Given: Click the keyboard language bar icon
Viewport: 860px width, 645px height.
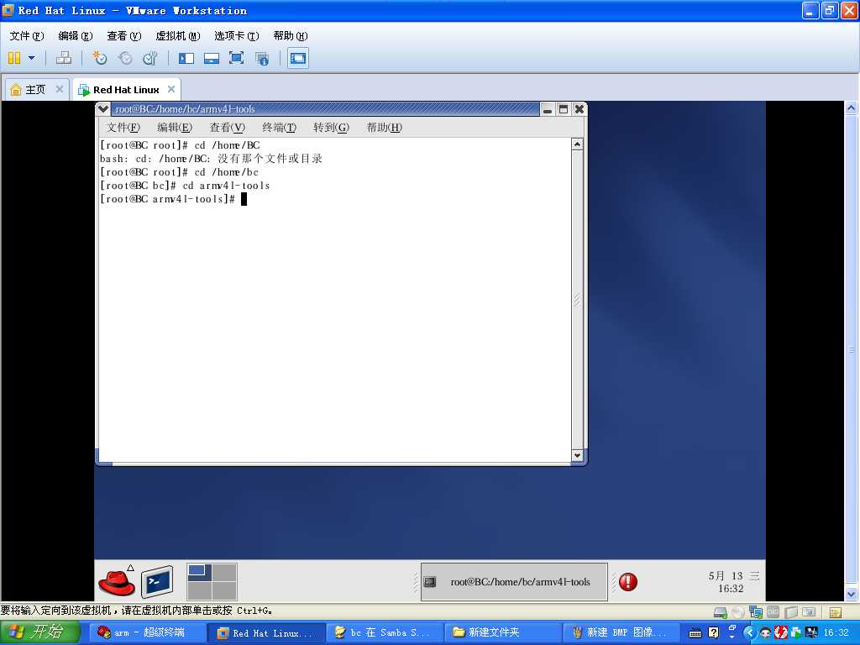Looking at the screenshot, I should tap(695, 633).
